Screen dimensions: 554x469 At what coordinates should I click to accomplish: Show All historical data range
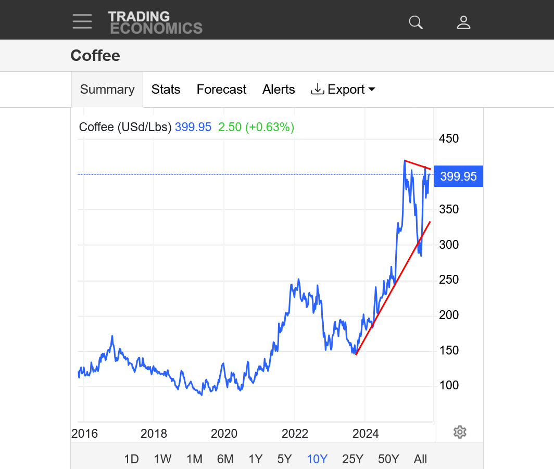click(x=420, y=459)
